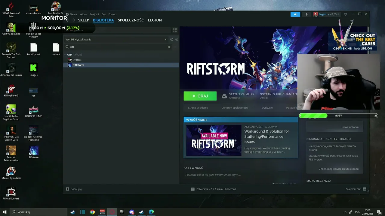Switch to the BIBLIOTEKA tab

(x=103, y=20)
